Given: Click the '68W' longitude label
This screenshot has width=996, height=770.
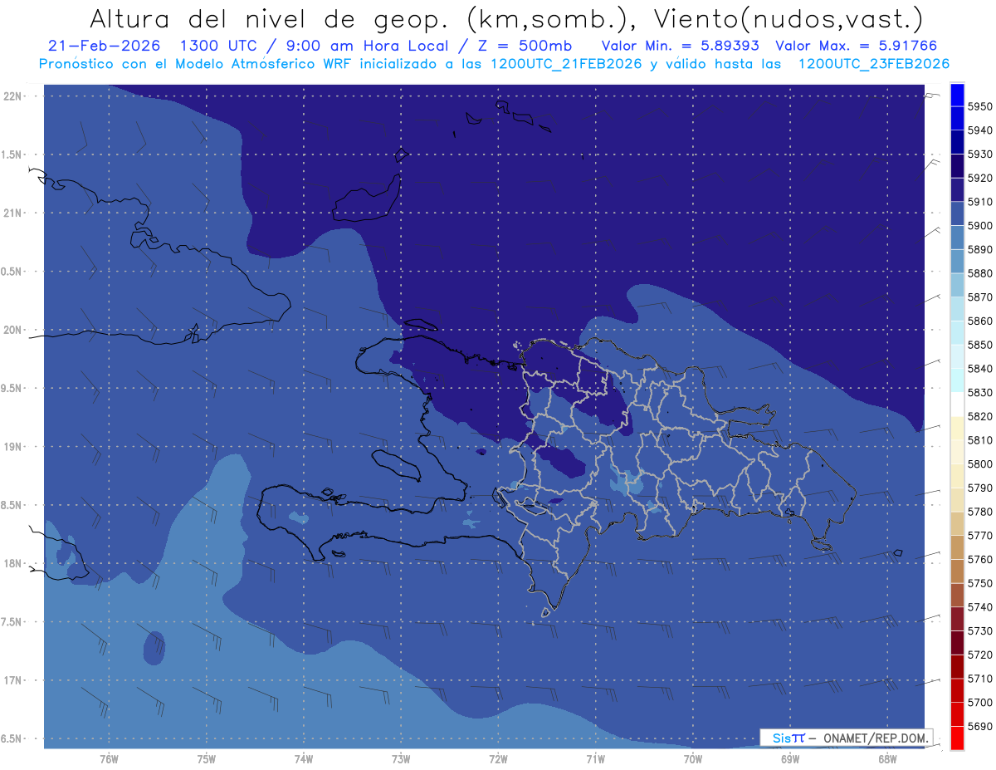Looking at the screenshot, I should tap(887, 759).
